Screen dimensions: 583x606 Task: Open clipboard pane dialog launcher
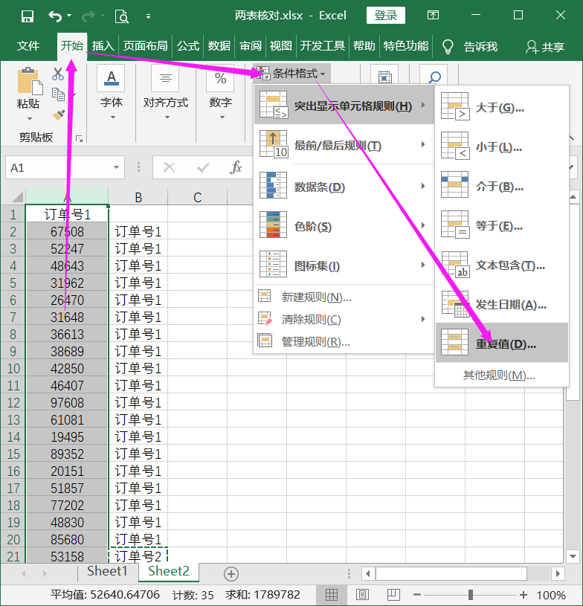pos(80,138)
